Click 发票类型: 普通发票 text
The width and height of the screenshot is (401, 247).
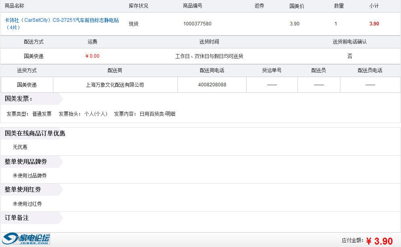29,114
